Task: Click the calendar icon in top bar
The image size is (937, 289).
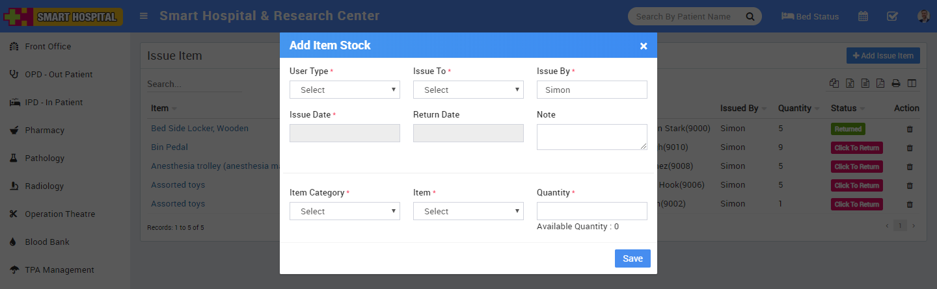Action: pos(863,16)
